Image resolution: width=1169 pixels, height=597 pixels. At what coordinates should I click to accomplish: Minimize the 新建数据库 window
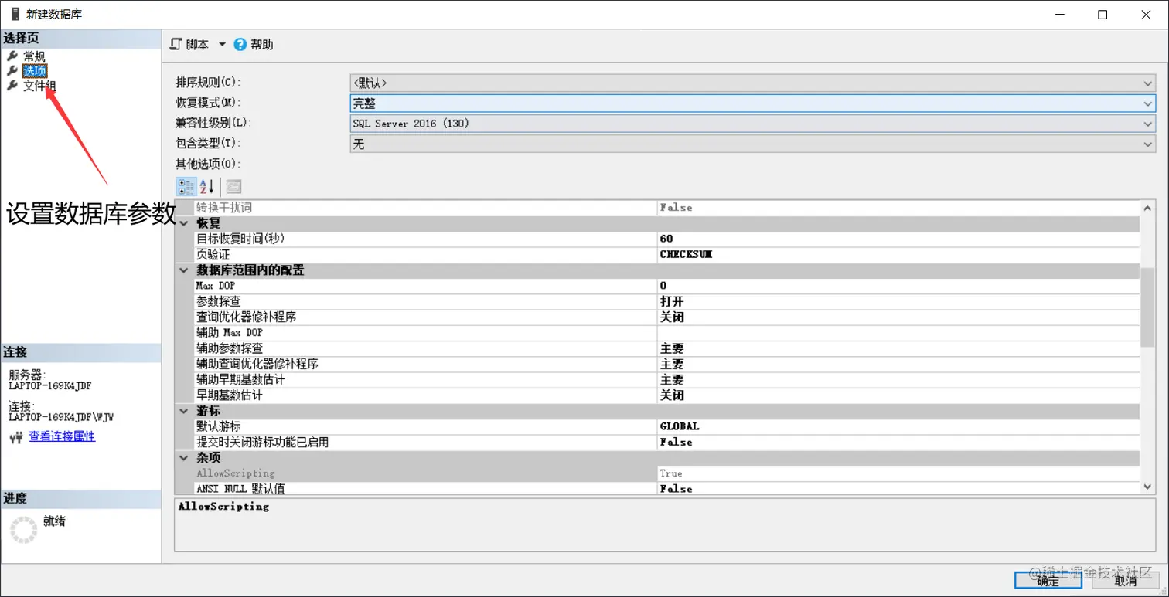coord(1060,14)
